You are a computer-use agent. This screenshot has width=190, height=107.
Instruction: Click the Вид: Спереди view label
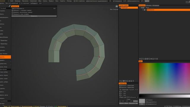114,9
